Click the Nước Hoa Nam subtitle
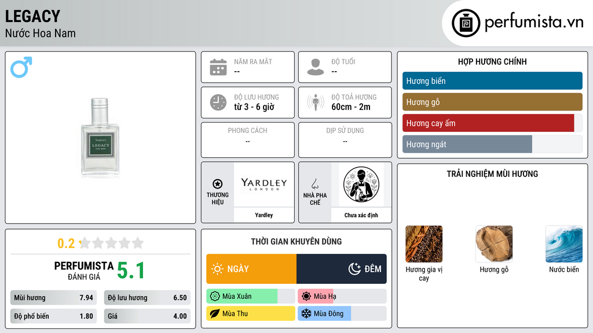Screen dimensions: 593x333 click(41, 33)
